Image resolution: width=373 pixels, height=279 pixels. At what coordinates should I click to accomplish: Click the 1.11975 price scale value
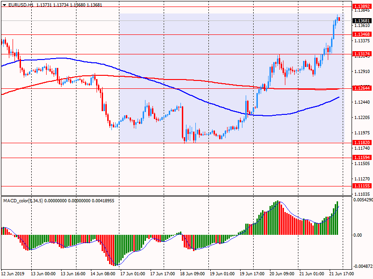click(x=362, y=133)
